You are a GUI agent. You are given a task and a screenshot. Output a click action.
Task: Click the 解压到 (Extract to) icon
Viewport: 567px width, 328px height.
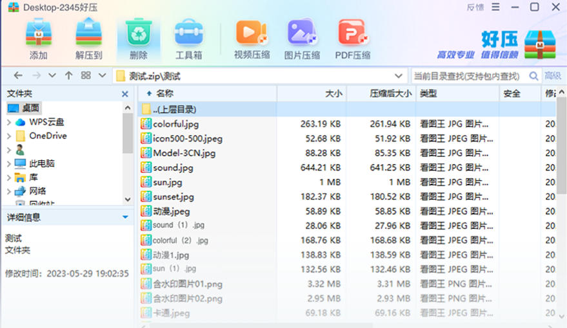88,33
